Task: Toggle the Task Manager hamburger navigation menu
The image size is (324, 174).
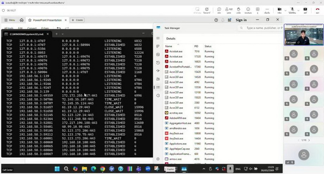Action: [x=158, y=38]
